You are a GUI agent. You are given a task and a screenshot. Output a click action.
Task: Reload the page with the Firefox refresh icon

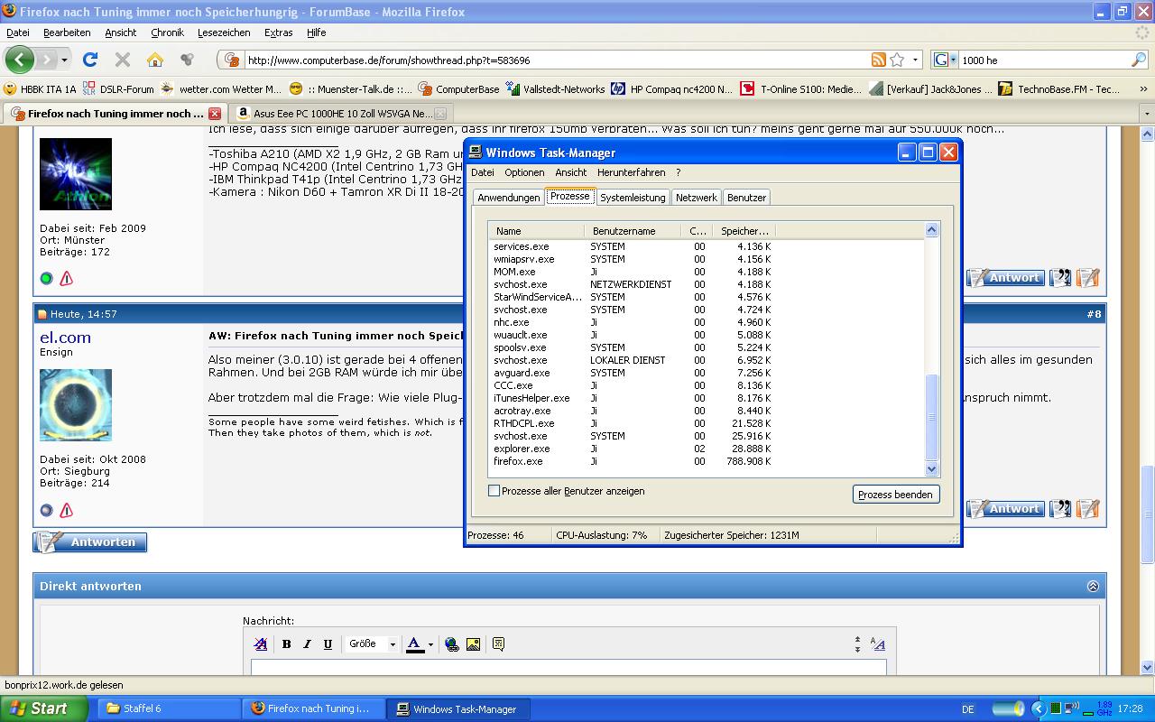(x=89, y=60)
